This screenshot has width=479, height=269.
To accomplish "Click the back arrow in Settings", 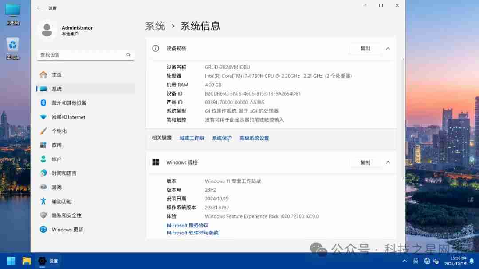I will click(39, 8).
